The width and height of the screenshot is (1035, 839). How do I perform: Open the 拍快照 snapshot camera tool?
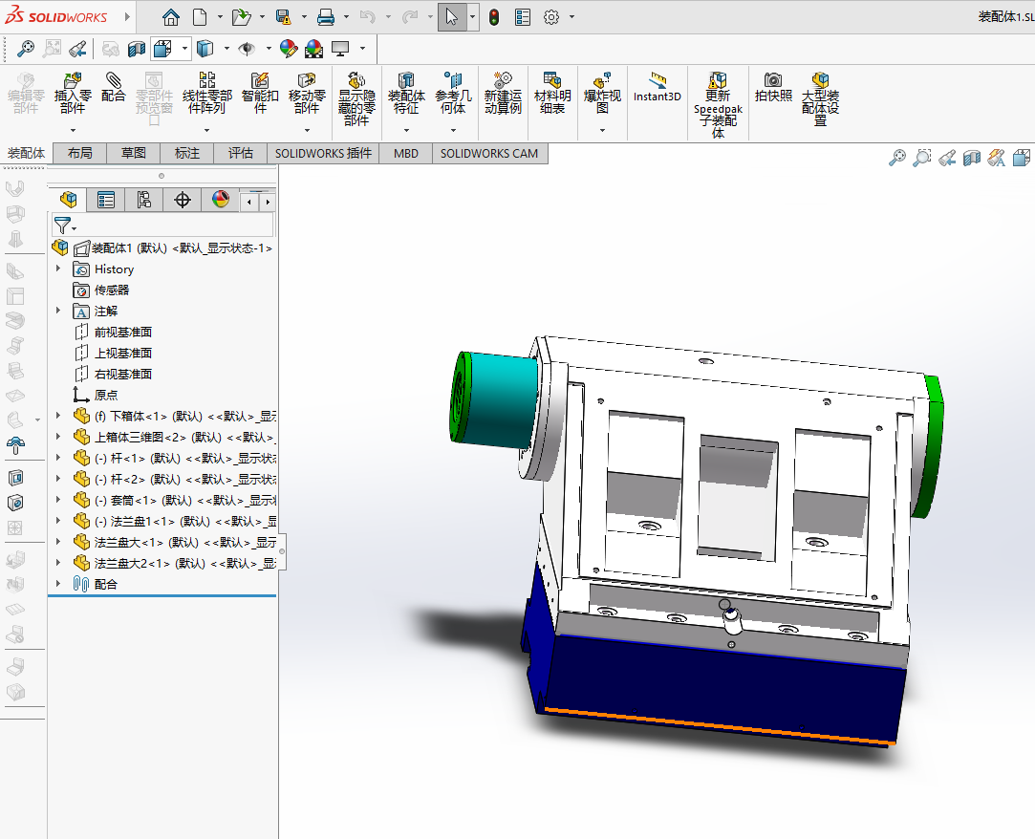(x=773, y=87)
